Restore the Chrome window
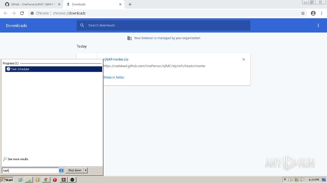The width and height of the screenshot is (327, 183). pos(312,2)
